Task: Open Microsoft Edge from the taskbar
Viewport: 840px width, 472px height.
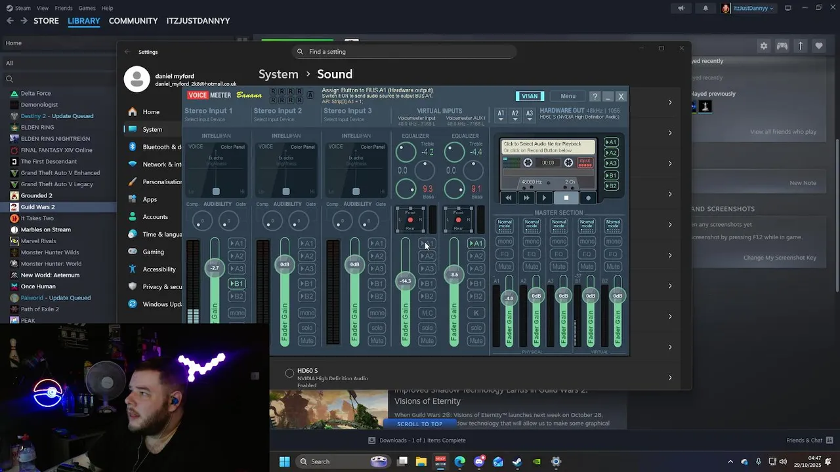Action: tap(460, 462)
